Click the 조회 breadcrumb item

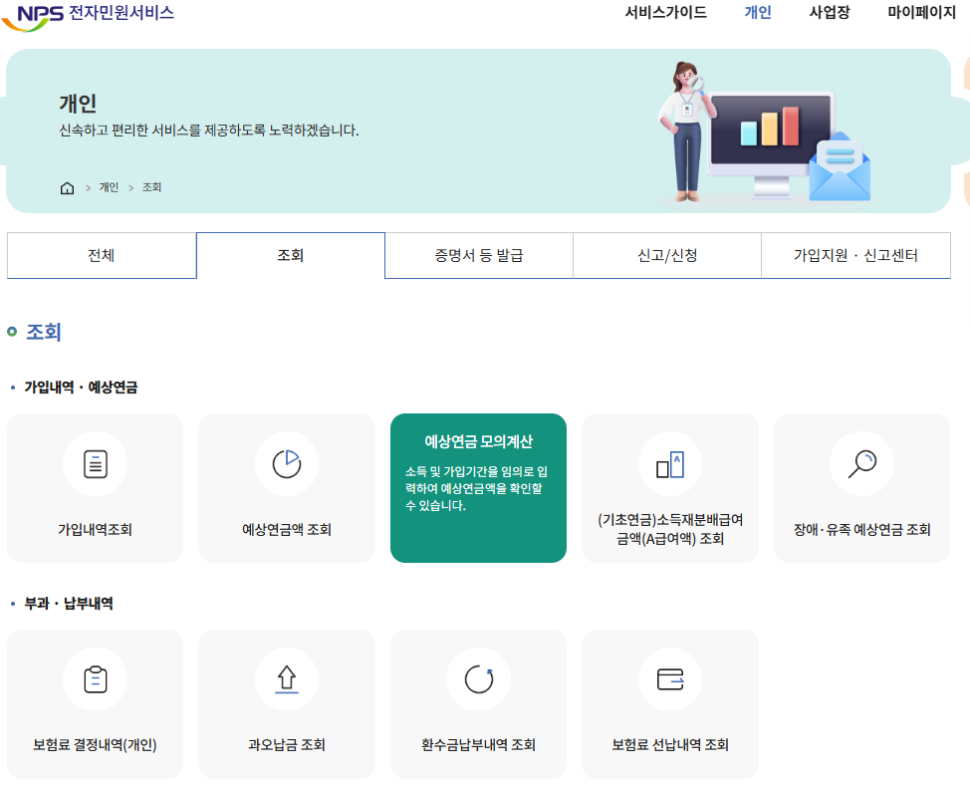[x=153, y=187]
